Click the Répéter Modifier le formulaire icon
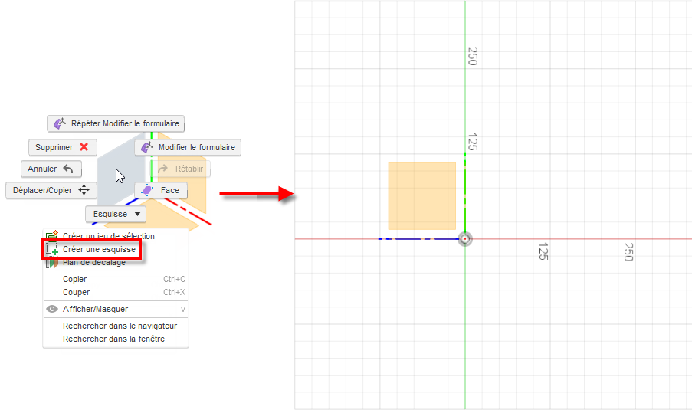Viewport: 692px width, 410px height. click(59, 123)
